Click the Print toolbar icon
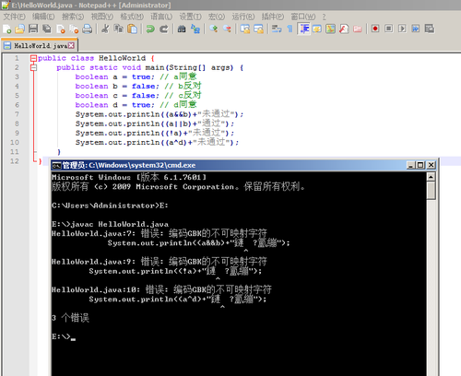This screenshot has height=376, width=461. coord(88,29)
